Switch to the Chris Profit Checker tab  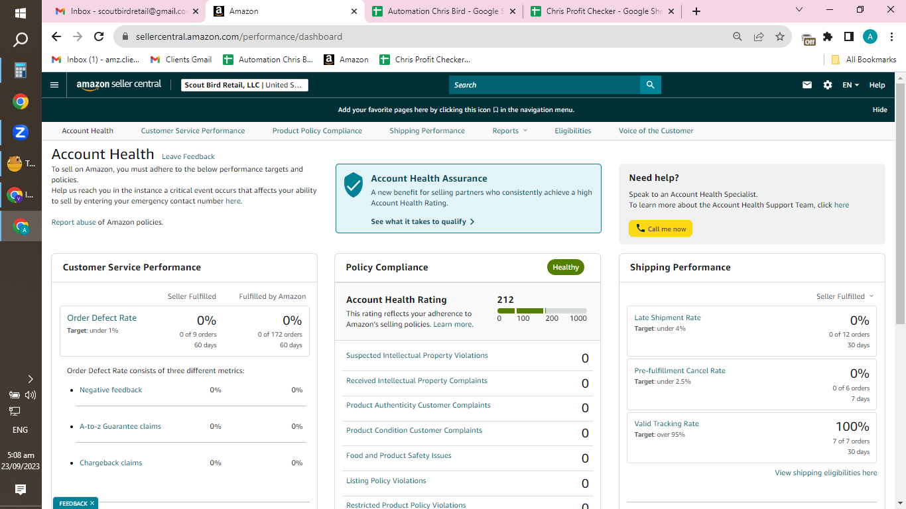coord(602,11)
